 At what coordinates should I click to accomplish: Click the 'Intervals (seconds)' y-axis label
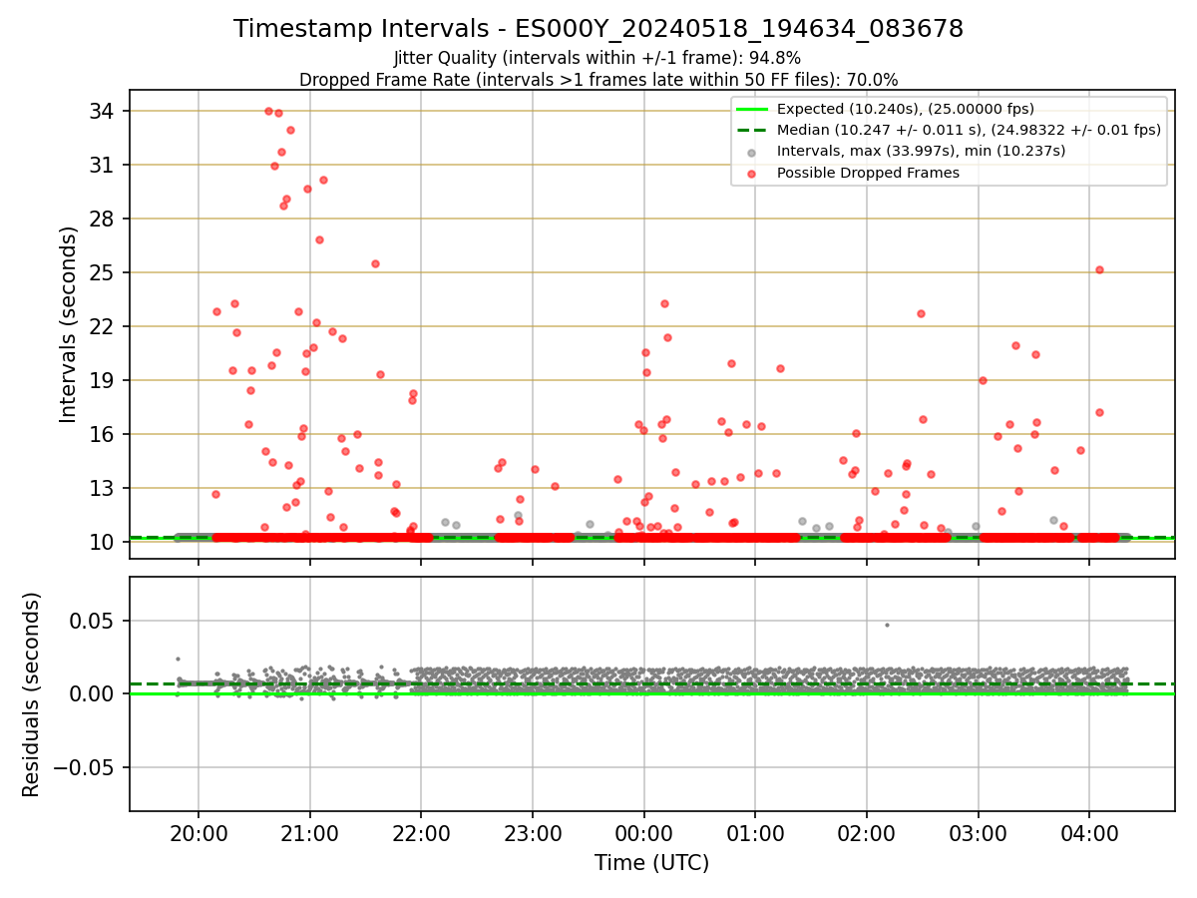[x=69, y=324]
